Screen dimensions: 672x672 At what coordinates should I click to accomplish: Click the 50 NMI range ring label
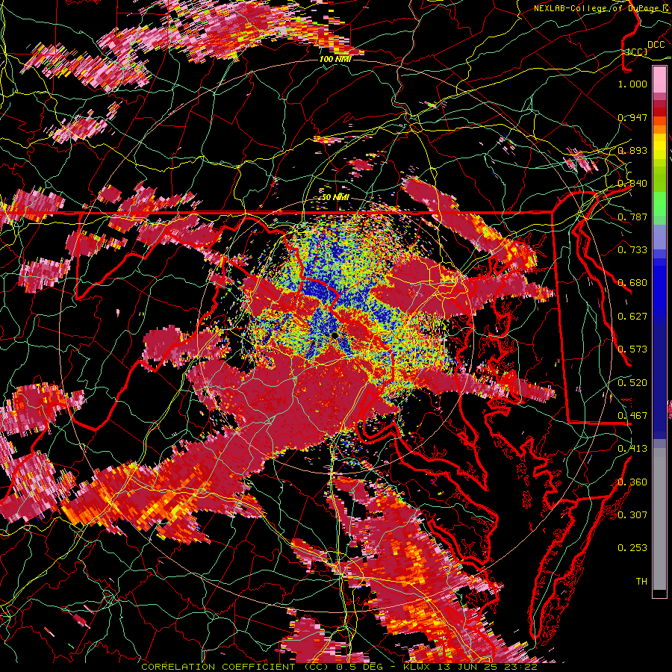tap(335, 198)
